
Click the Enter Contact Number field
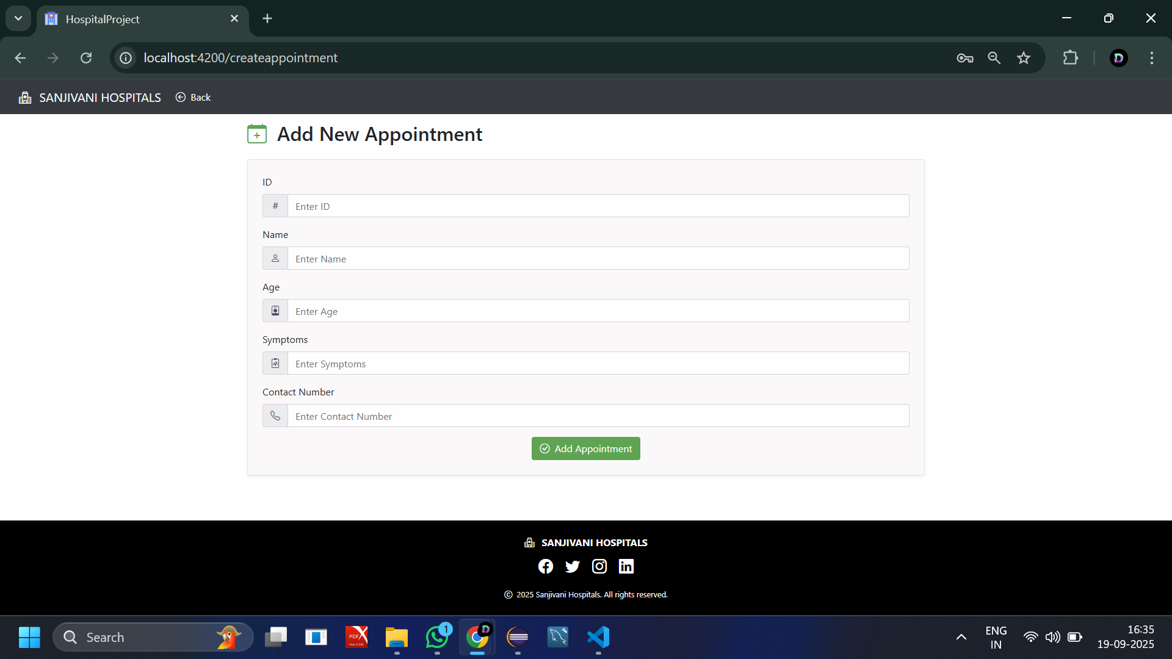coord(598,416)
